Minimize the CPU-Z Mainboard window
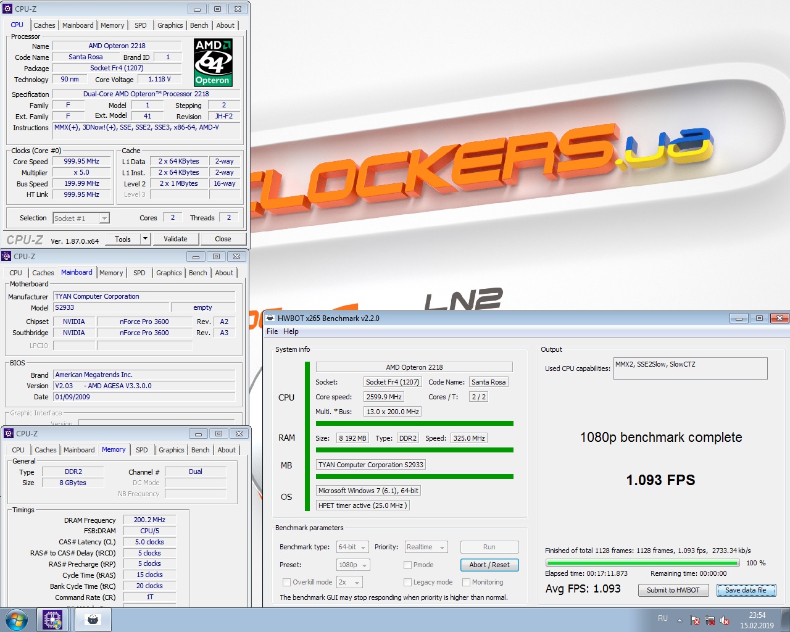 tap(196, 256)
